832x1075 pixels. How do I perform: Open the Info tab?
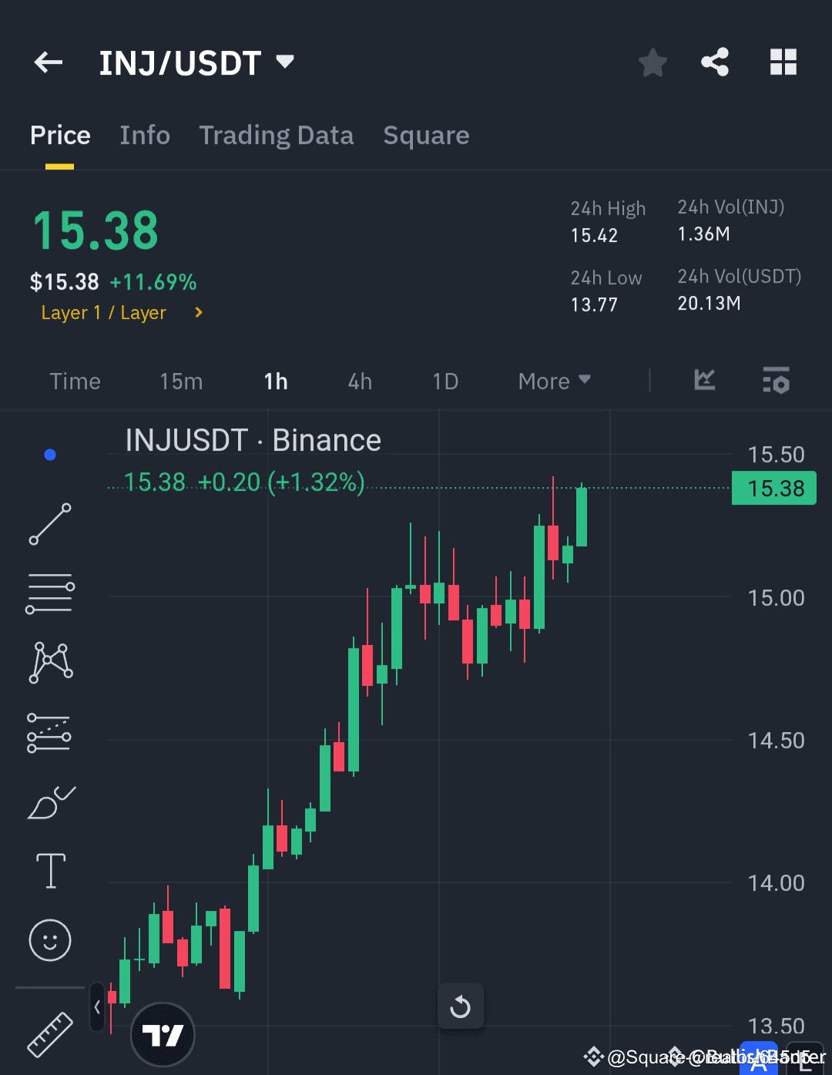pos(145,136)
